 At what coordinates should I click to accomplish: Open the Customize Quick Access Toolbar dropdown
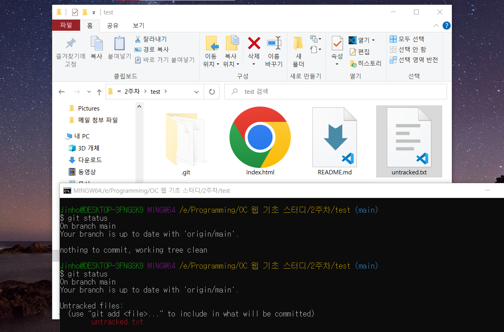94,13
